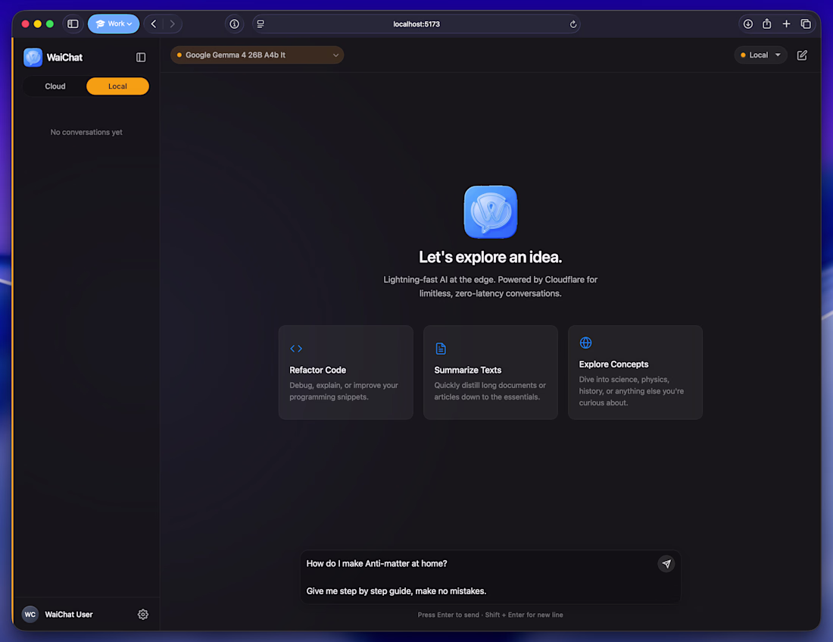Click the 'Let's explore an idea.' heading
The image size is (833, 642).
(491, 257)
